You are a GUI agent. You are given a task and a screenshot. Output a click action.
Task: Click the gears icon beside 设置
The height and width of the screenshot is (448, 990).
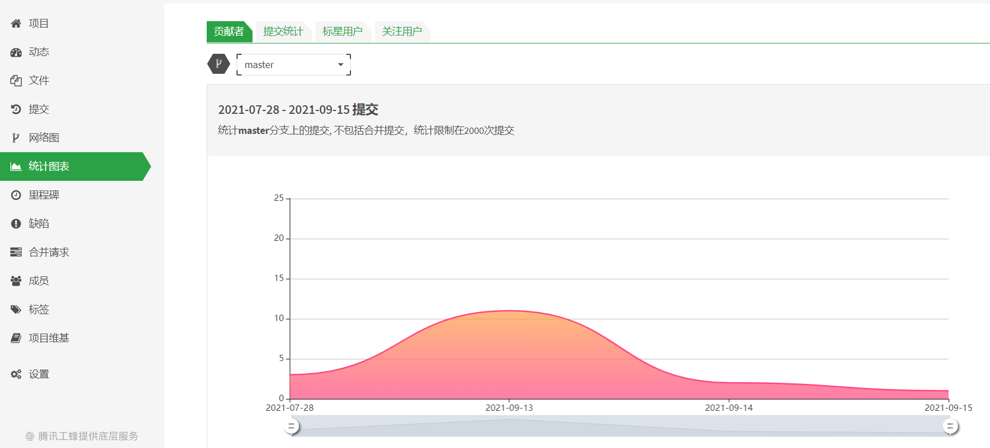pos(16,374)
